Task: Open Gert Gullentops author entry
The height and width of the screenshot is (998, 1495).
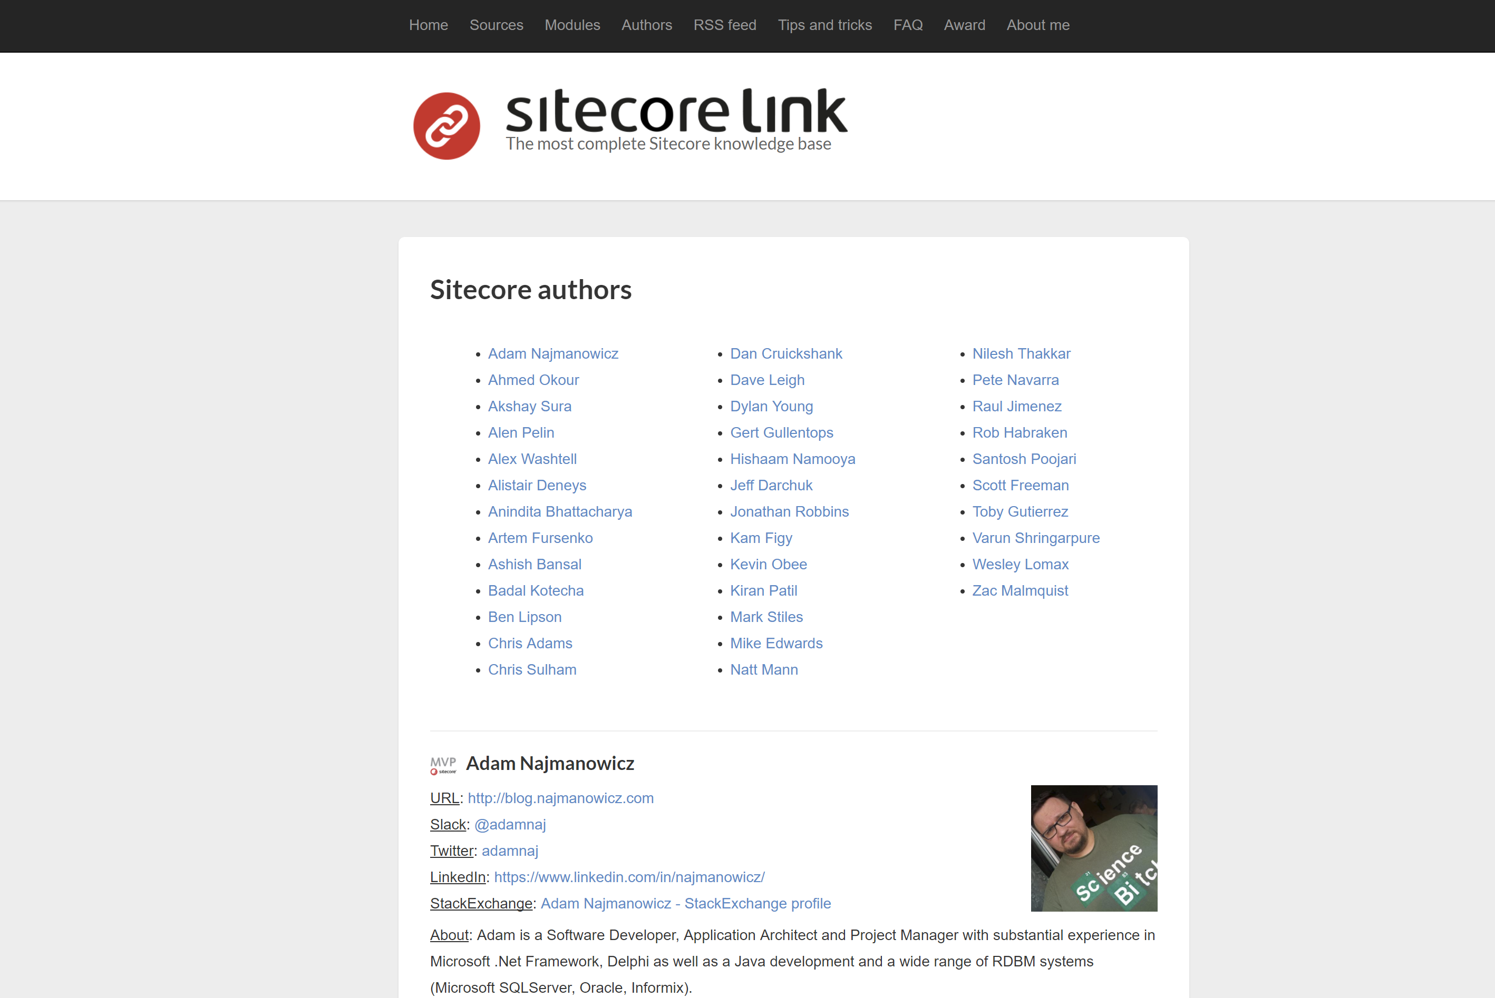Action: tap(781, 433)
